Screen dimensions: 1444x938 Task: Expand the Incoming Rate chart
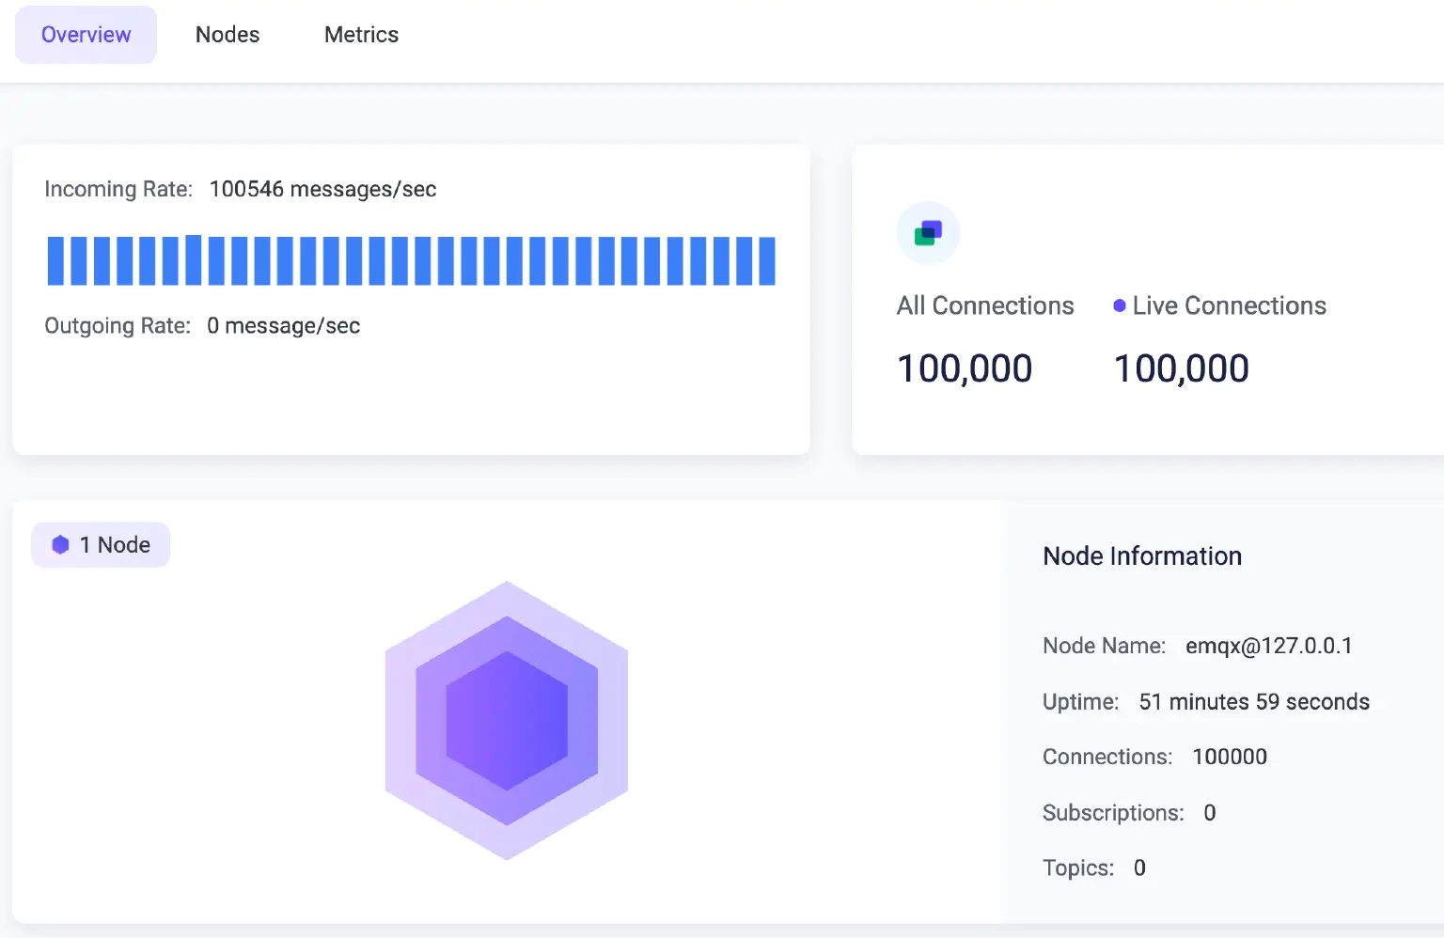411,260
